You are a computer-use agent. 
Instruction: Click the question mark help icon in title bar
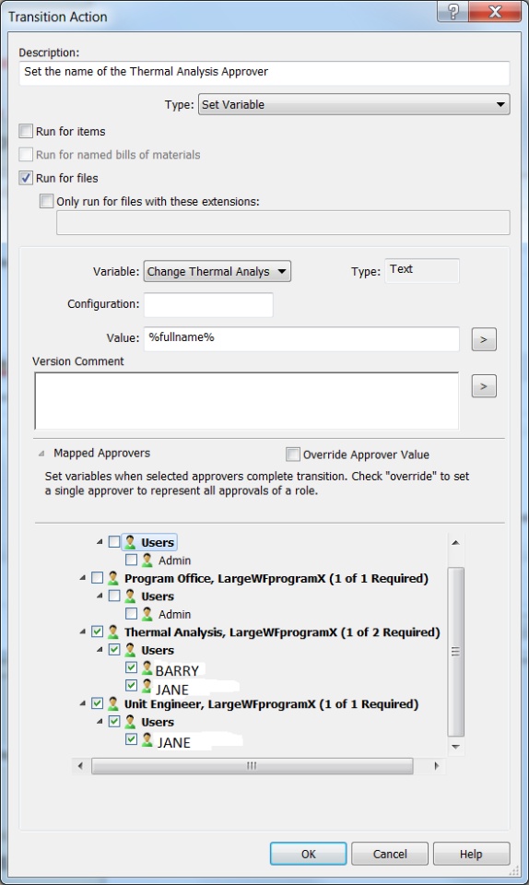coord(453,12)
